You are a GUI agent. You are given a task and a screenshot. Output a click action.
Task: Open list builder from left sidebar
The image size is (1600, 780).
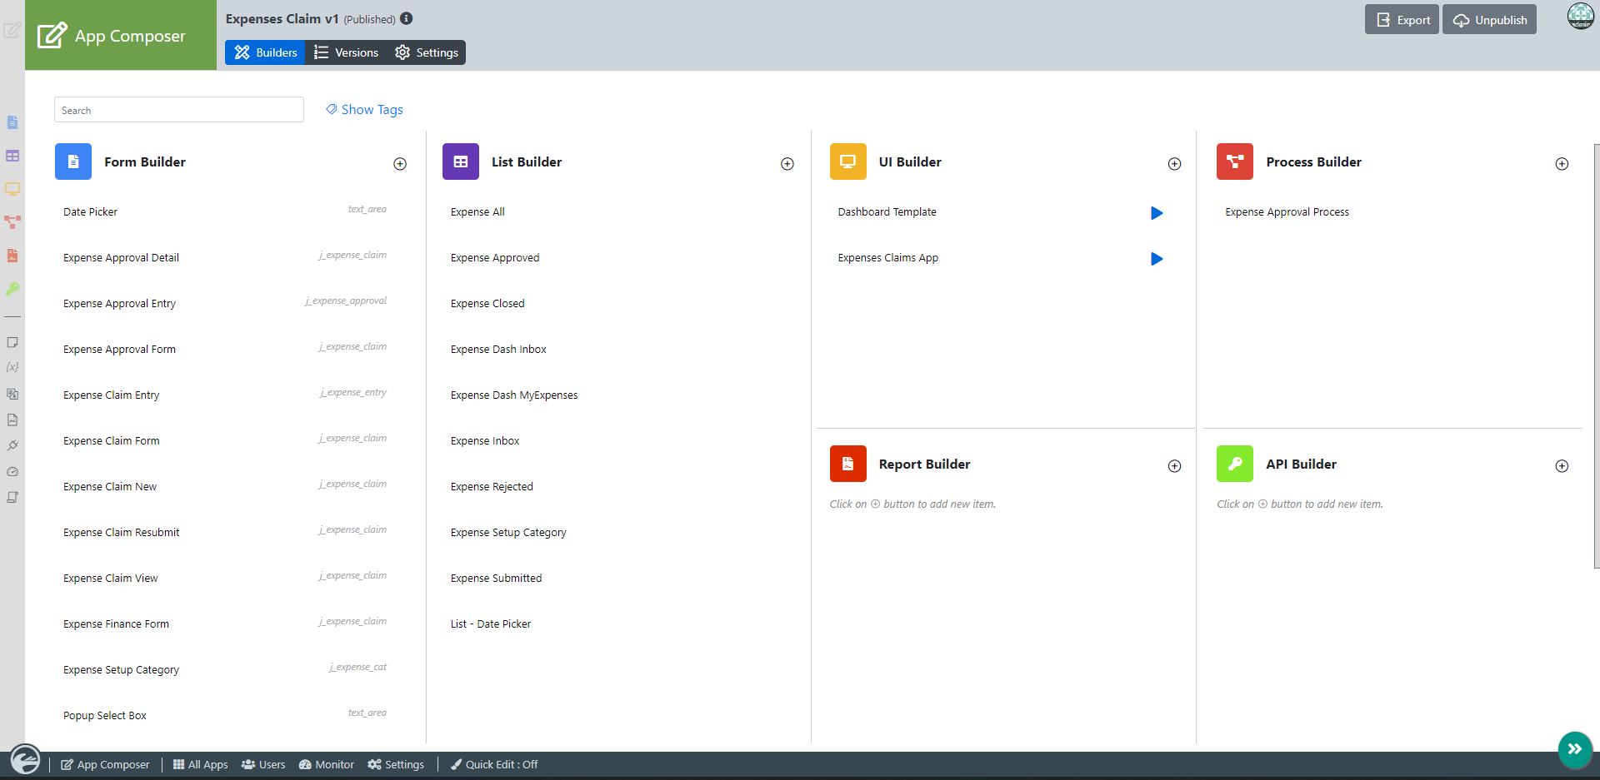(x=12, y=156)
